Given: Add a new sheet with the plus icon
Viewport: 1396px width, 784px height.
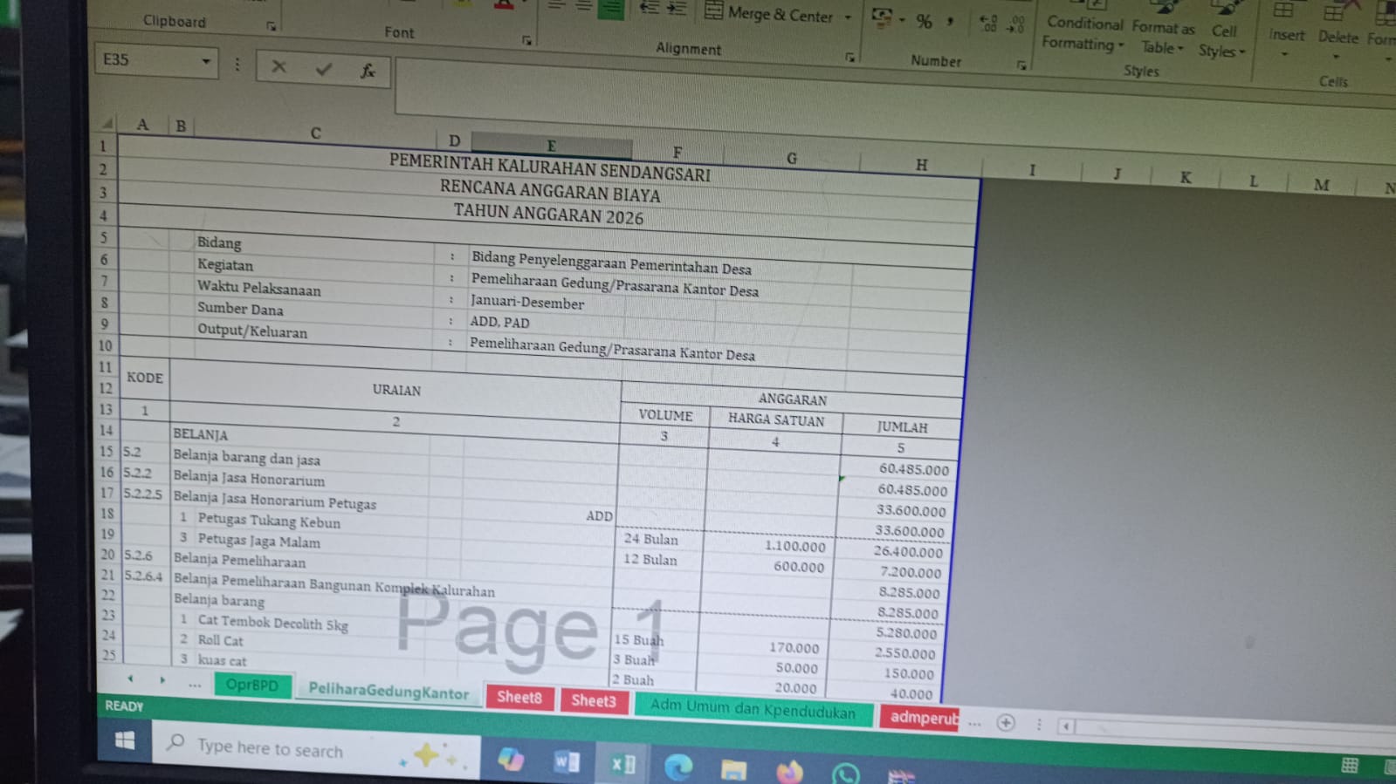Looking at the screenshot, I should pos(1006,723).
